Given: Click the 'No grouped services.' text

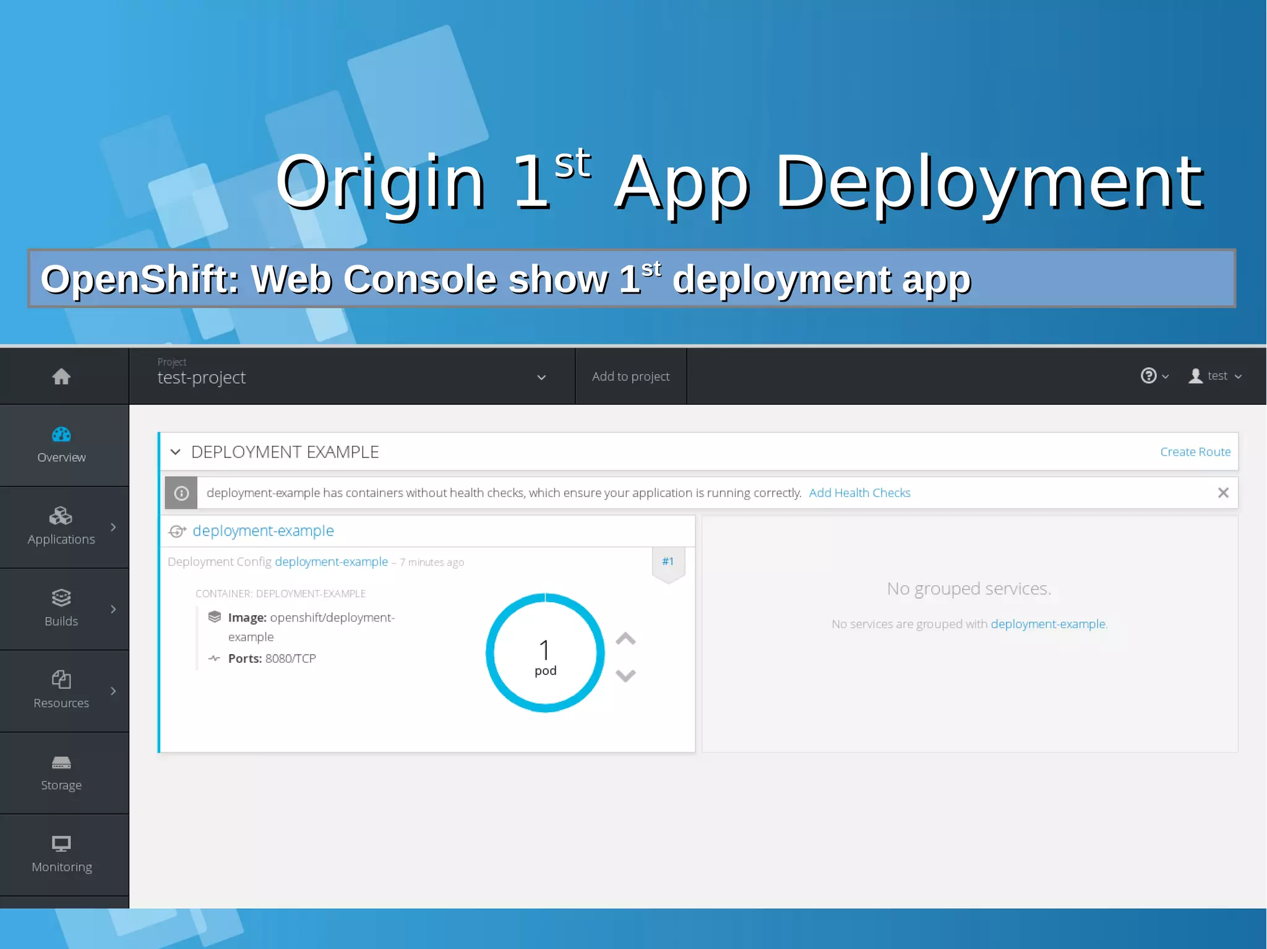Looking at the screenshot, I should (969, 589).
